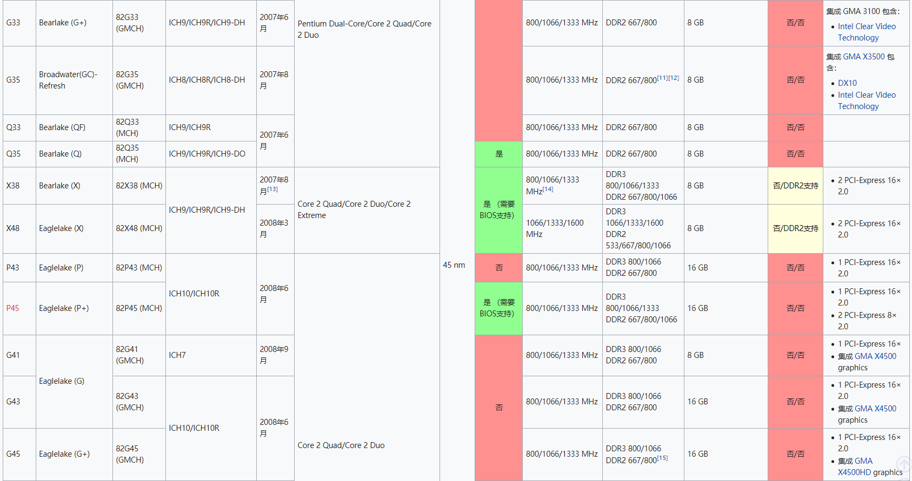The height and width of the screenshot is (481, 912).
Task: Follow the GMA 3100 link
Action: click(861, 11)
